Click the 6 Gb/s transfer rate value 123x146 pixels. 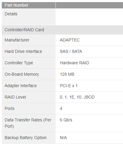66,120
